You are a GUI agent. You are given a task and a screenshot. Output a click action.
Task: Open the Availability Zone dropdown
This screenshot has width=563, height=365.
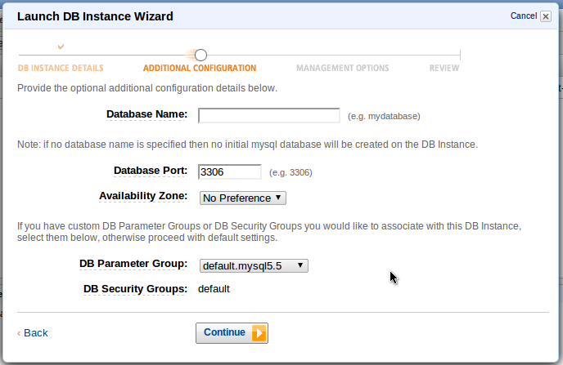(243, 198)
